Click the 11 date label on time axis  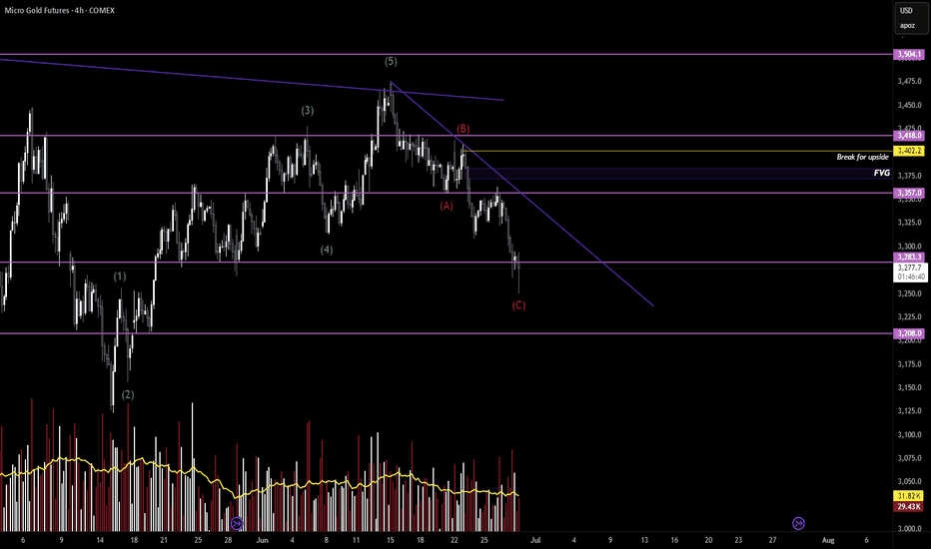tap(356, 540)
